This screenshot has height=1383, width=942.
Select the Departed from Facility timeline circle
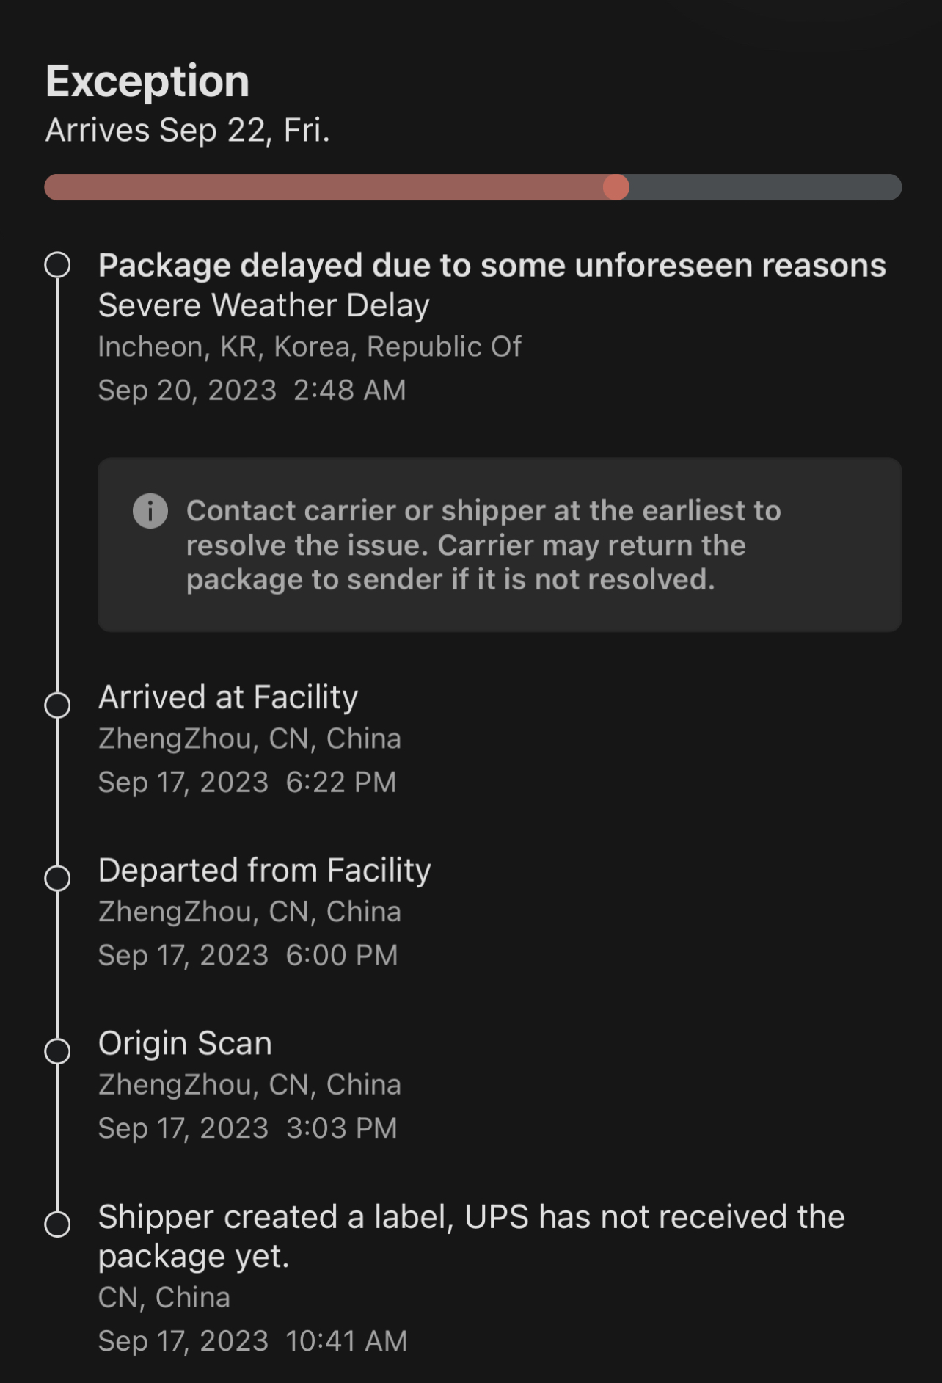coord(57,878)
